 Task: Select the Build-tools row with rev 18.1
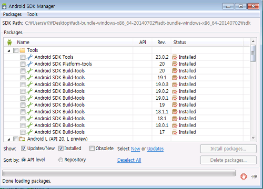pos(127,119)
